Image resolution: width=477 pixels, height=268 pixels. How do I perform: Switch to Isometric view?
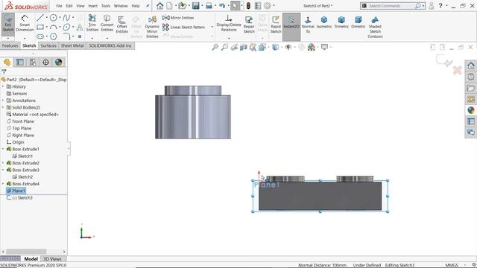tap(324, 22)
